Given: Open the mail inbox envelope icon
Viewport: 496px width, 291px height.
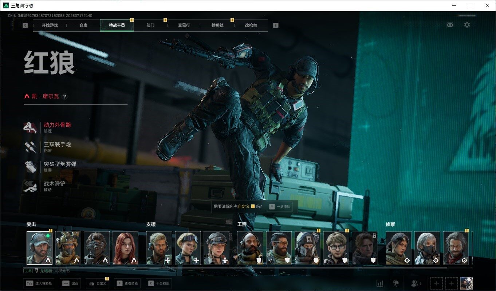Looking at the screenshot, I should 450,25.
